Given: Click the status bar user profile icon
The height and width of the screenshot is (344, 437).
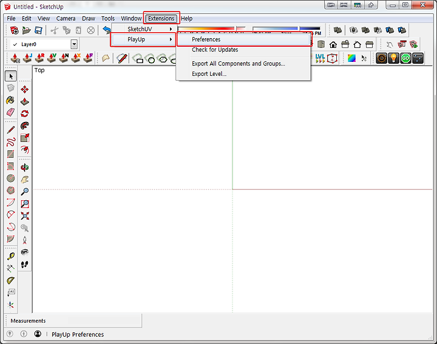Looking at the screenshot, I should [x=38, y=334].
